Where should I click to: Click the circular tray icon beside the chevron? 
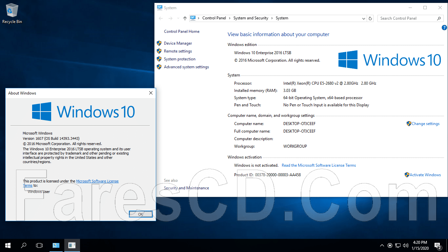tap(390, 245)
